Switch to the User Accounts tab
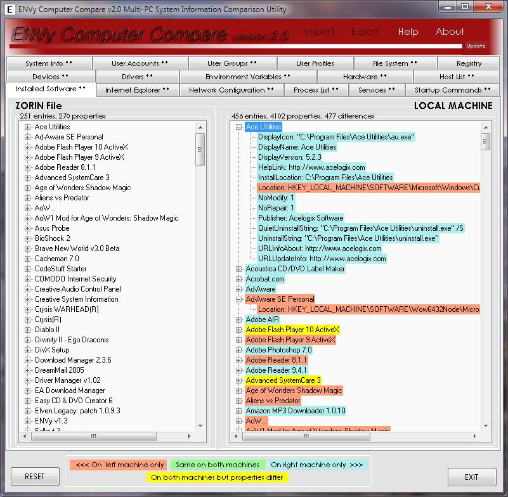The height and width of the screenshot is (497, 508). [x=140, y=63]
